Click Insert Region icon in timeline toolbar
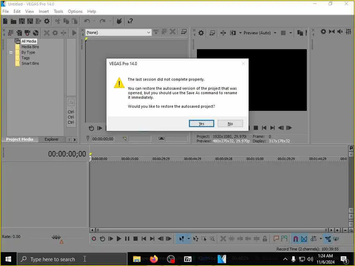Screen dimensions: 355x266 tap(284, 239)
